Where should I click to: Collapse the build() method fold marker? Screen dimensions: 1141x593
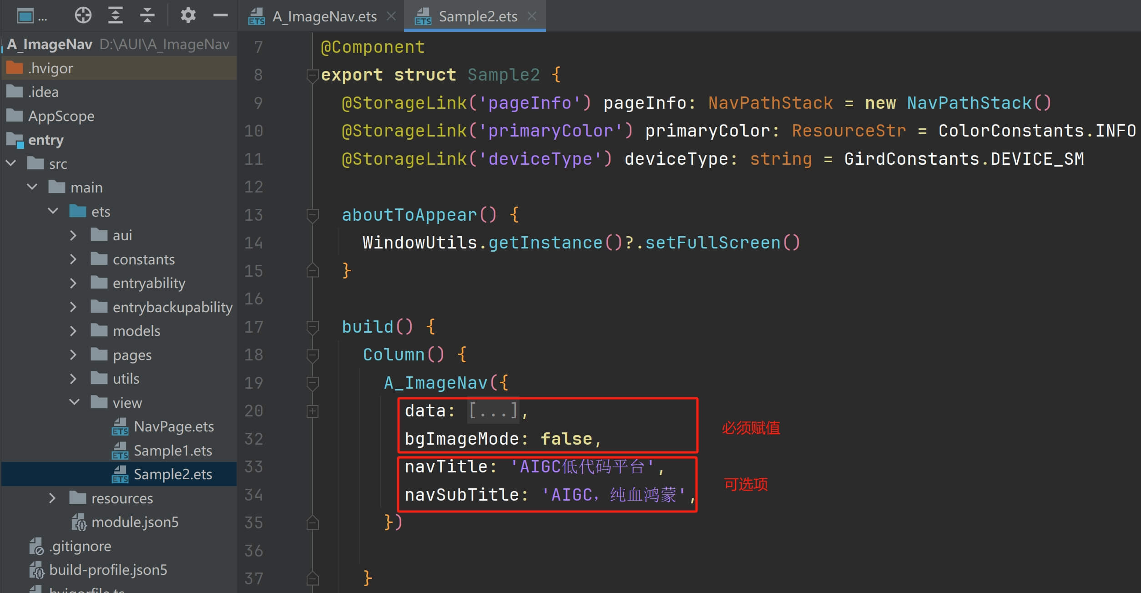click(313, 327)
